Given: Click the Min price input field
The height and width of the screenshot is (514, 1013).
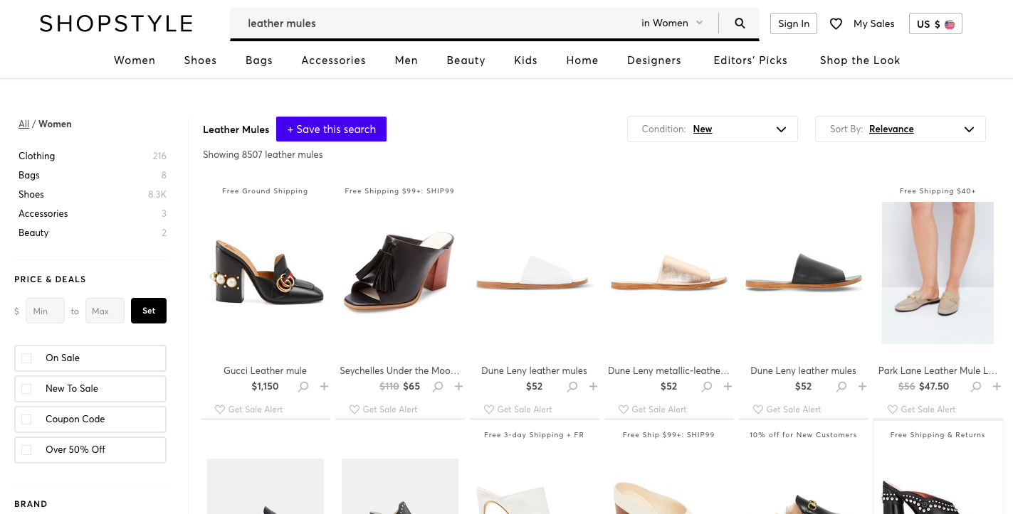Looking at the screenshot, I should (45, 311).
